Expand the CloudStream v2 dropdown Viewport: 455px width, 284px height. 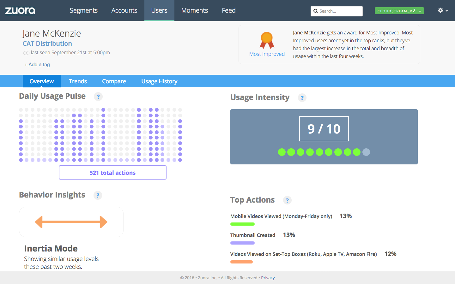click(399, 11)
